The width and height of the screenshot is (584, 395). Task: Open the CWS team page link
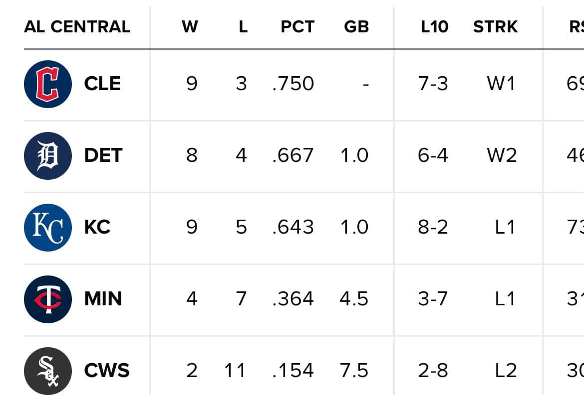tap(107, 371)
